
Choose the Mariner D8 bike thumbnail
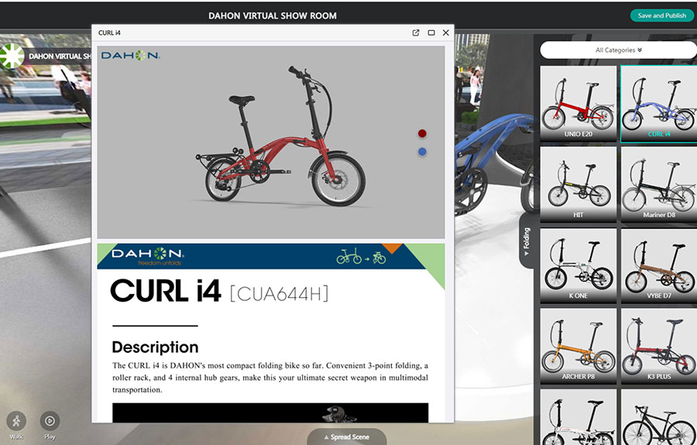[658, 183]
